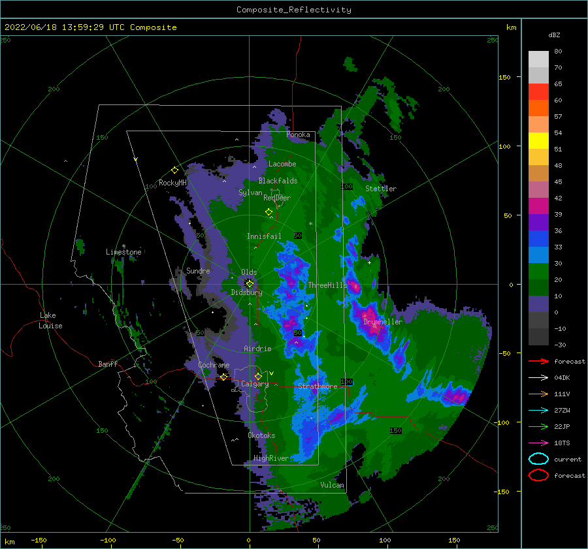Click the Cochrane label

coord(214,365)
